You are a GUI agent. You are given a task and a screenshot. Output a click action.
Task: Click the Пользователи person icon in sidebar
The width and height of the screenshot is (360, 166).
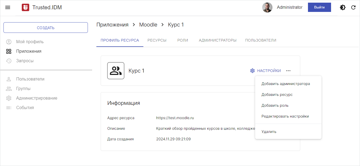9,79
